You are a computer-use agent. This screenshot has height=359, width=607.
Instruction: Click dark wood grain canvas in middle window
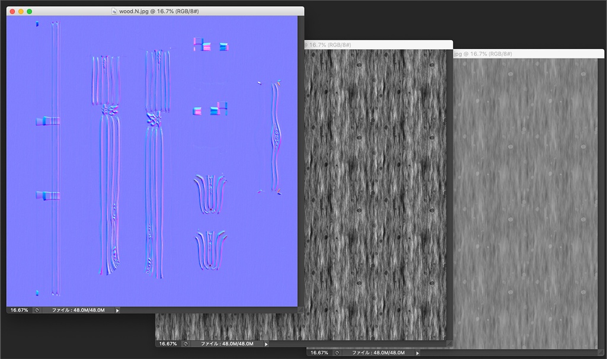tap(375, 194)
